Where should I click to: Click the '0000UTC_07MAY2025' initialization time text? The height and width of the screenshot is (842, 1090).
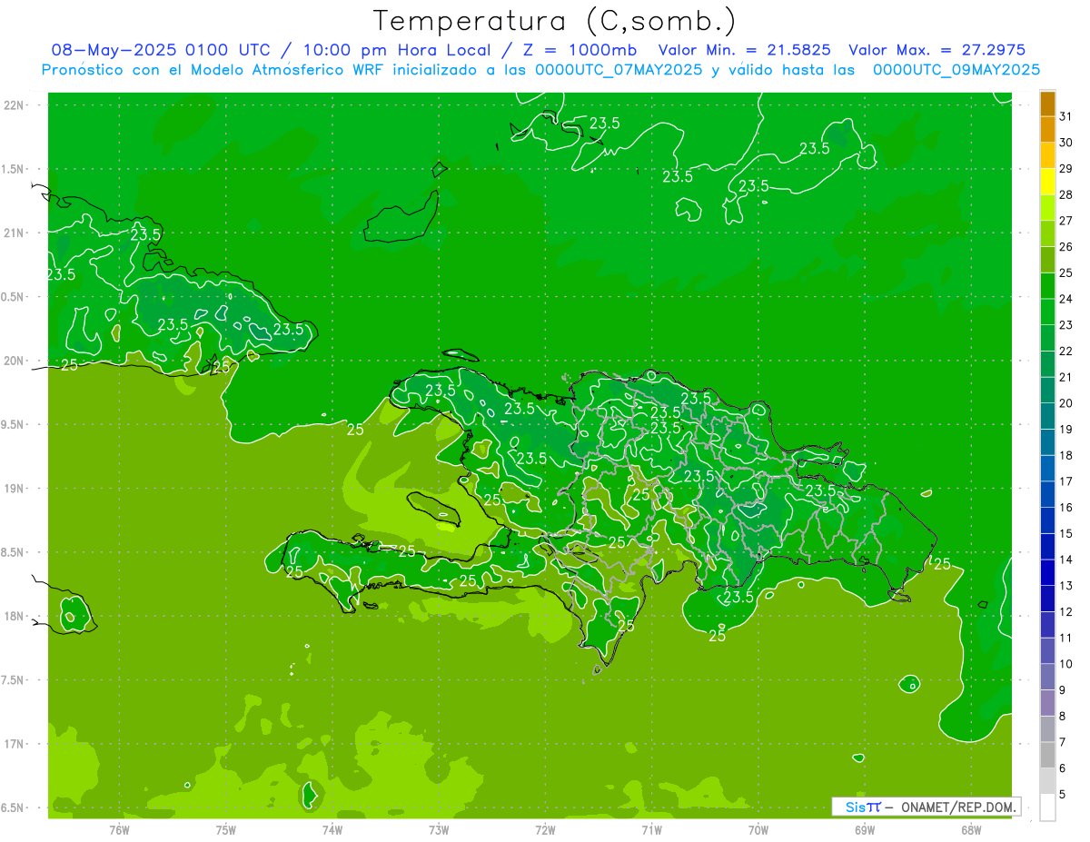tap(619, 69)
